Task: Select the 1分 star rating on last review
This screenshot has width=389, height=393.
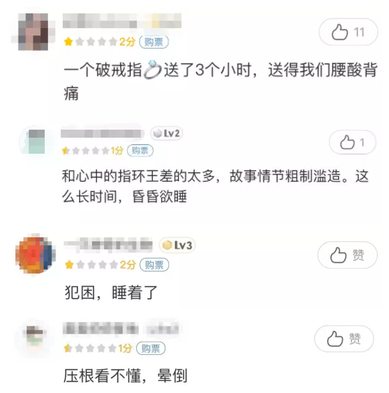Action: coord(98,348)
